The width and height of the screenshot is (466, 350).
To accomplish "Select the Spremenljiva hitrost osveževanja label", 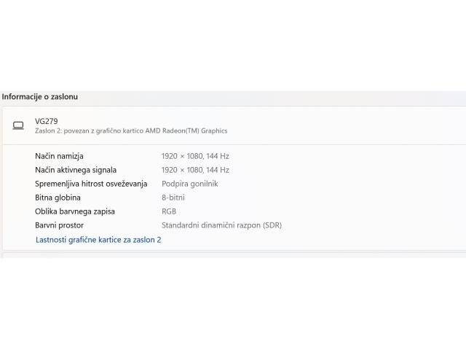I will click(x=91, y=184).
